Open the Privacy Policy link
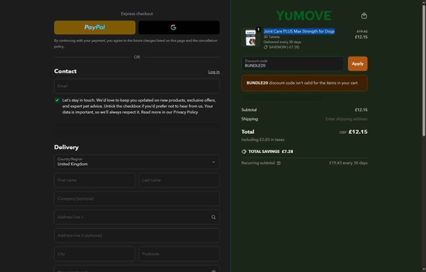The width and height of the screenshot is (426, 272). tap(186, 112)
